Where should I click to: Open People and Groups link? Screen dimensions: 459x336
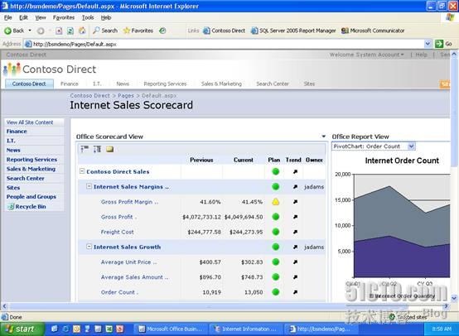point(31,196)
